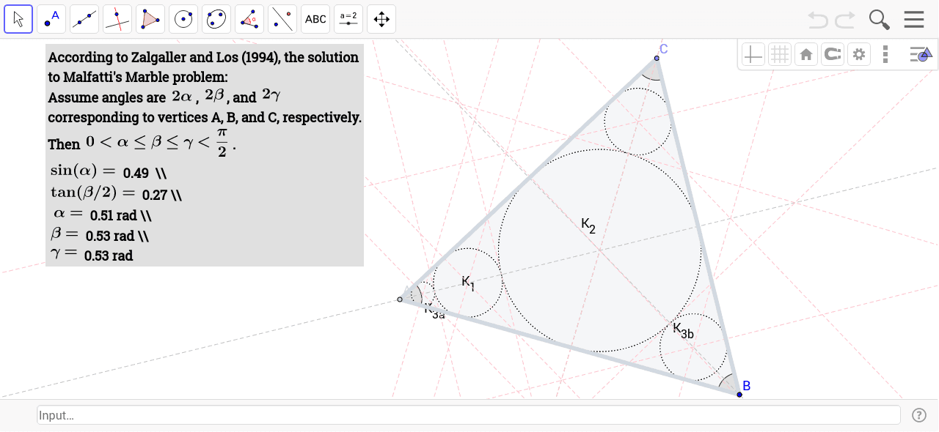Select vertex point C
The height and width of the screenshot is (432, 939).
coord(657,58)
